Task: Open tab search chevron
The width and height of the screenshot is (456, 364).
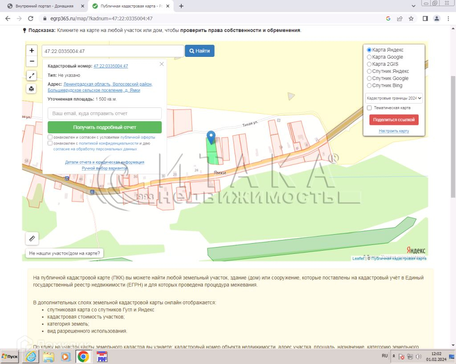Action: point(414,6)
